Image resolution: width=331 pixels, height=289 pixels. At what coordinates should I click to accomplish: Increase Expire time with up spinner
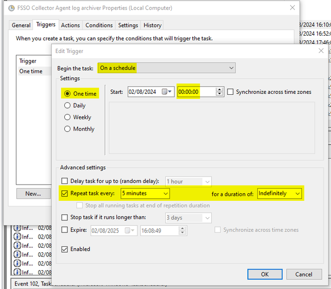183,228
